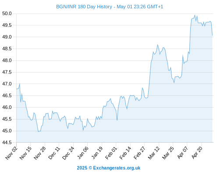The image size is (217, 175).
Task: Click the Mar 25 x-axis label
Action: point(168,153)
